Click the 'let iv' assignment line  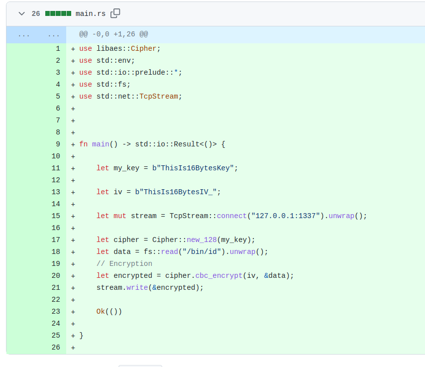[x=159, y=192]
